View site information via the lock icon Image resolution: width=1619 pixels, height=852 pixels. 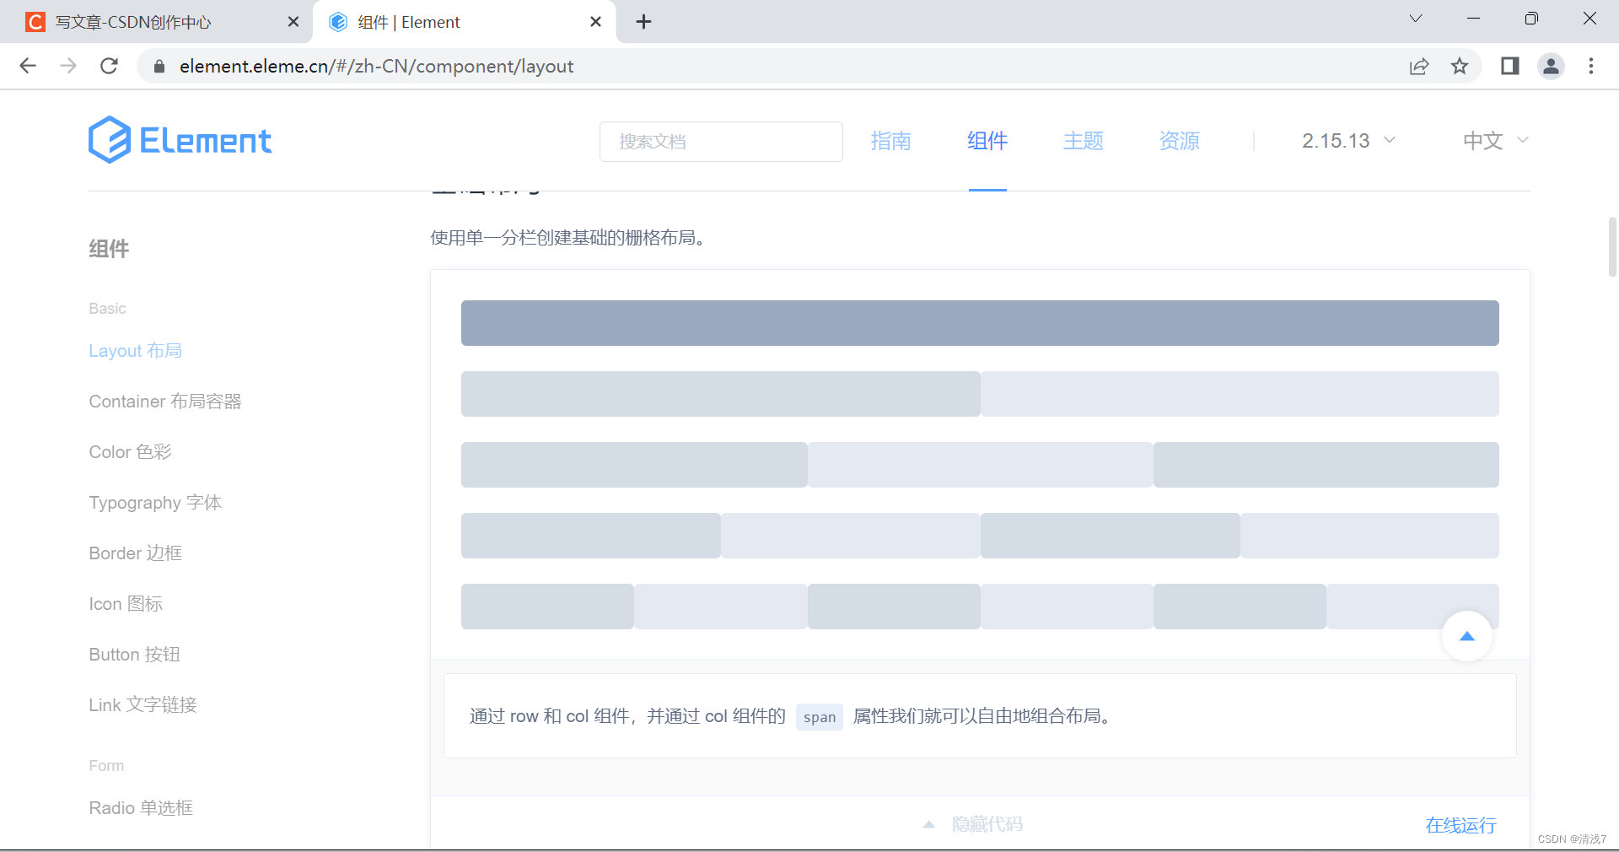159,66
